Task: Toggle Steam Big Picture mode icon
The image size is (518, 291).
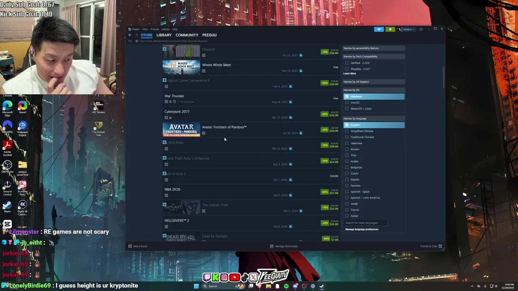Action: click(x=421, y=29)
